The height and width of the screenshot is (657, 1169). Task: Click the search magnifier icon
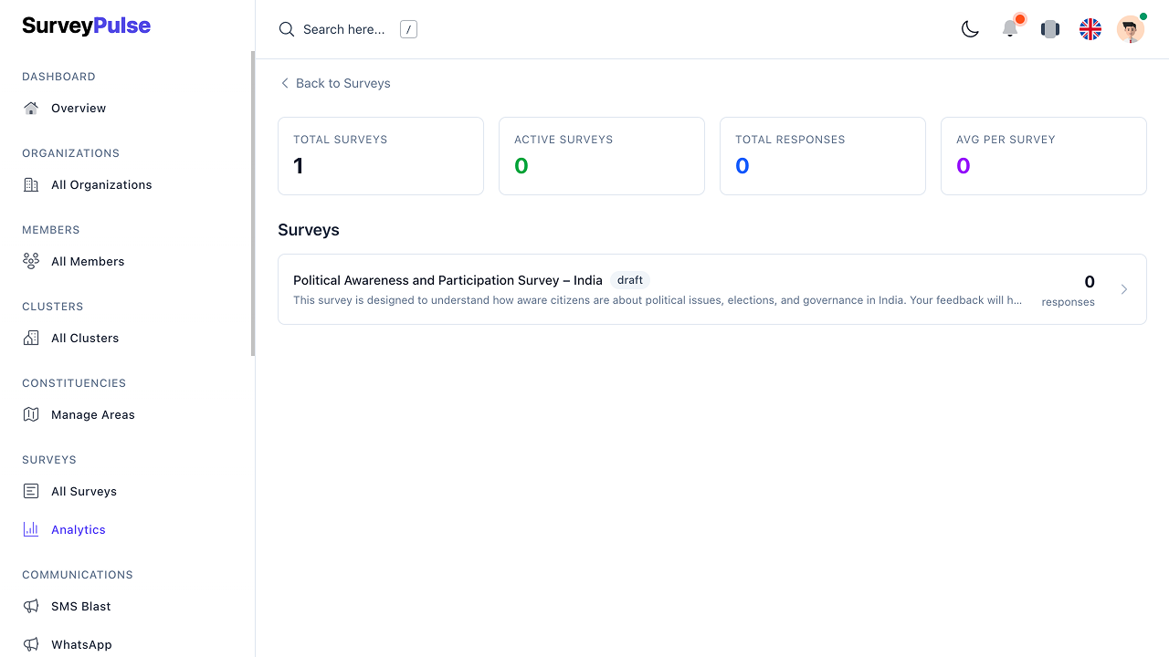[287, 29]
